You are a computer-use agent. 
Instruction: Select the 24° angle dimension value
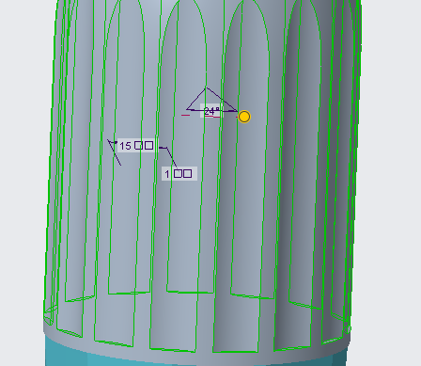(x=211, y=111)
